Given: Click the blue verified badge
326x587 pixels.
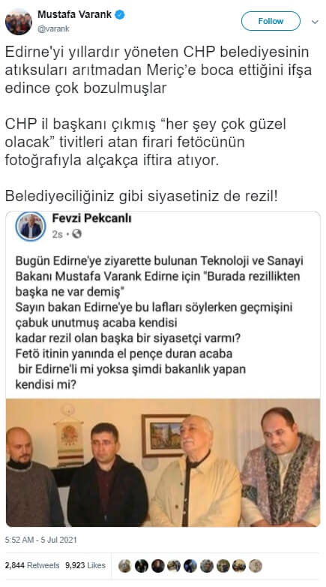Looking at the screenshot, I should (120, 15).
